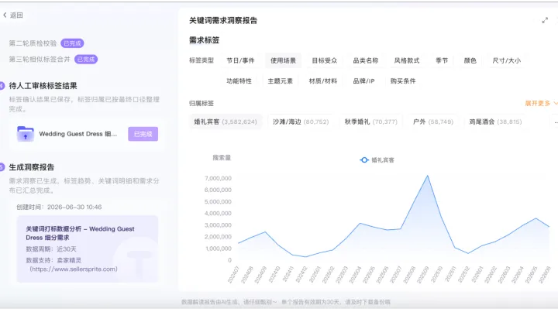Screen dimensions: 558x312
Task: Click the 数据周期：近30天 text
Action: coord(51,249)
